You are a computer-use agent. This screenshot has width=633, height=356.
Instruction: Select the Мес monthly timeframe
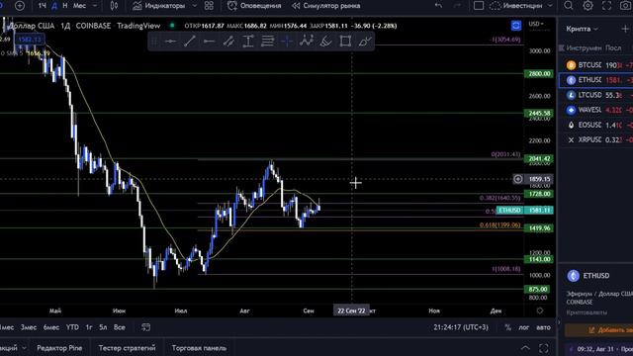coord(79,6)
